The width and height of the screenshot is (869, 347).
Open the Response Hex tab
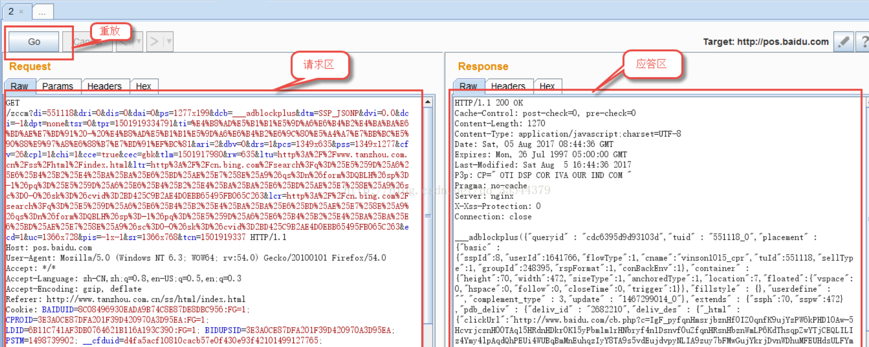pos(547,86)
